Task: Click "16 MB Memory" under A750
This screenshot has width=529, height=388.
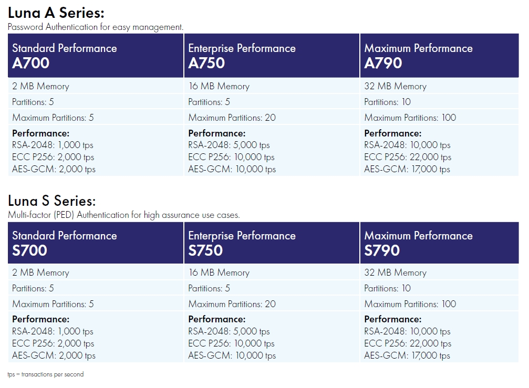Action: (x=219, y=86)
